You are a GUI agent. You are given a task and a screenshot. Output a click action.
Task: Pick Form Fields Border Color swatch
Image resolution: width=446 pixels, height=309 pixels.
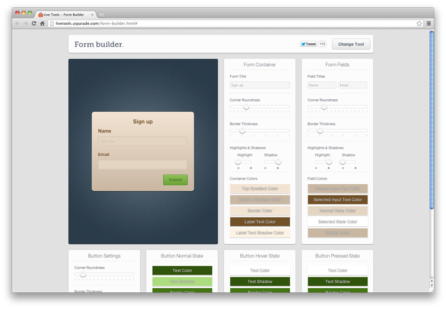point(337,233)
